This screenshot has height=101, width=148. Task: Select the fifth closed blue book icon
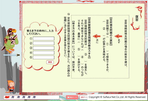click(x=34, y=97)
